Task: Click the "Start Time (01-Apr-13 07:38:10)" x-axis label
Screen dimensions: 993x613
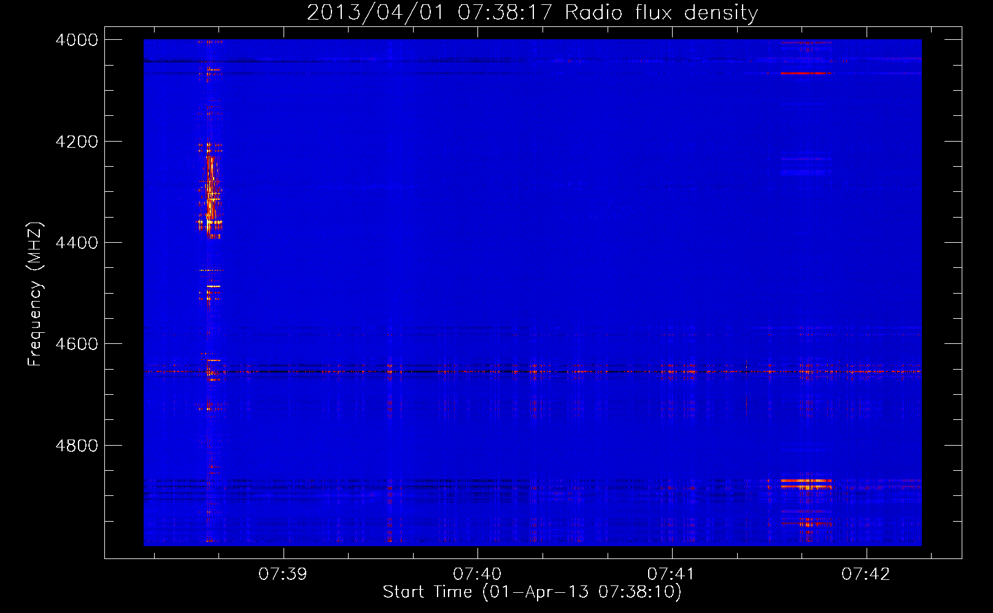Action: pyautogui.click(x=532, y=592)
